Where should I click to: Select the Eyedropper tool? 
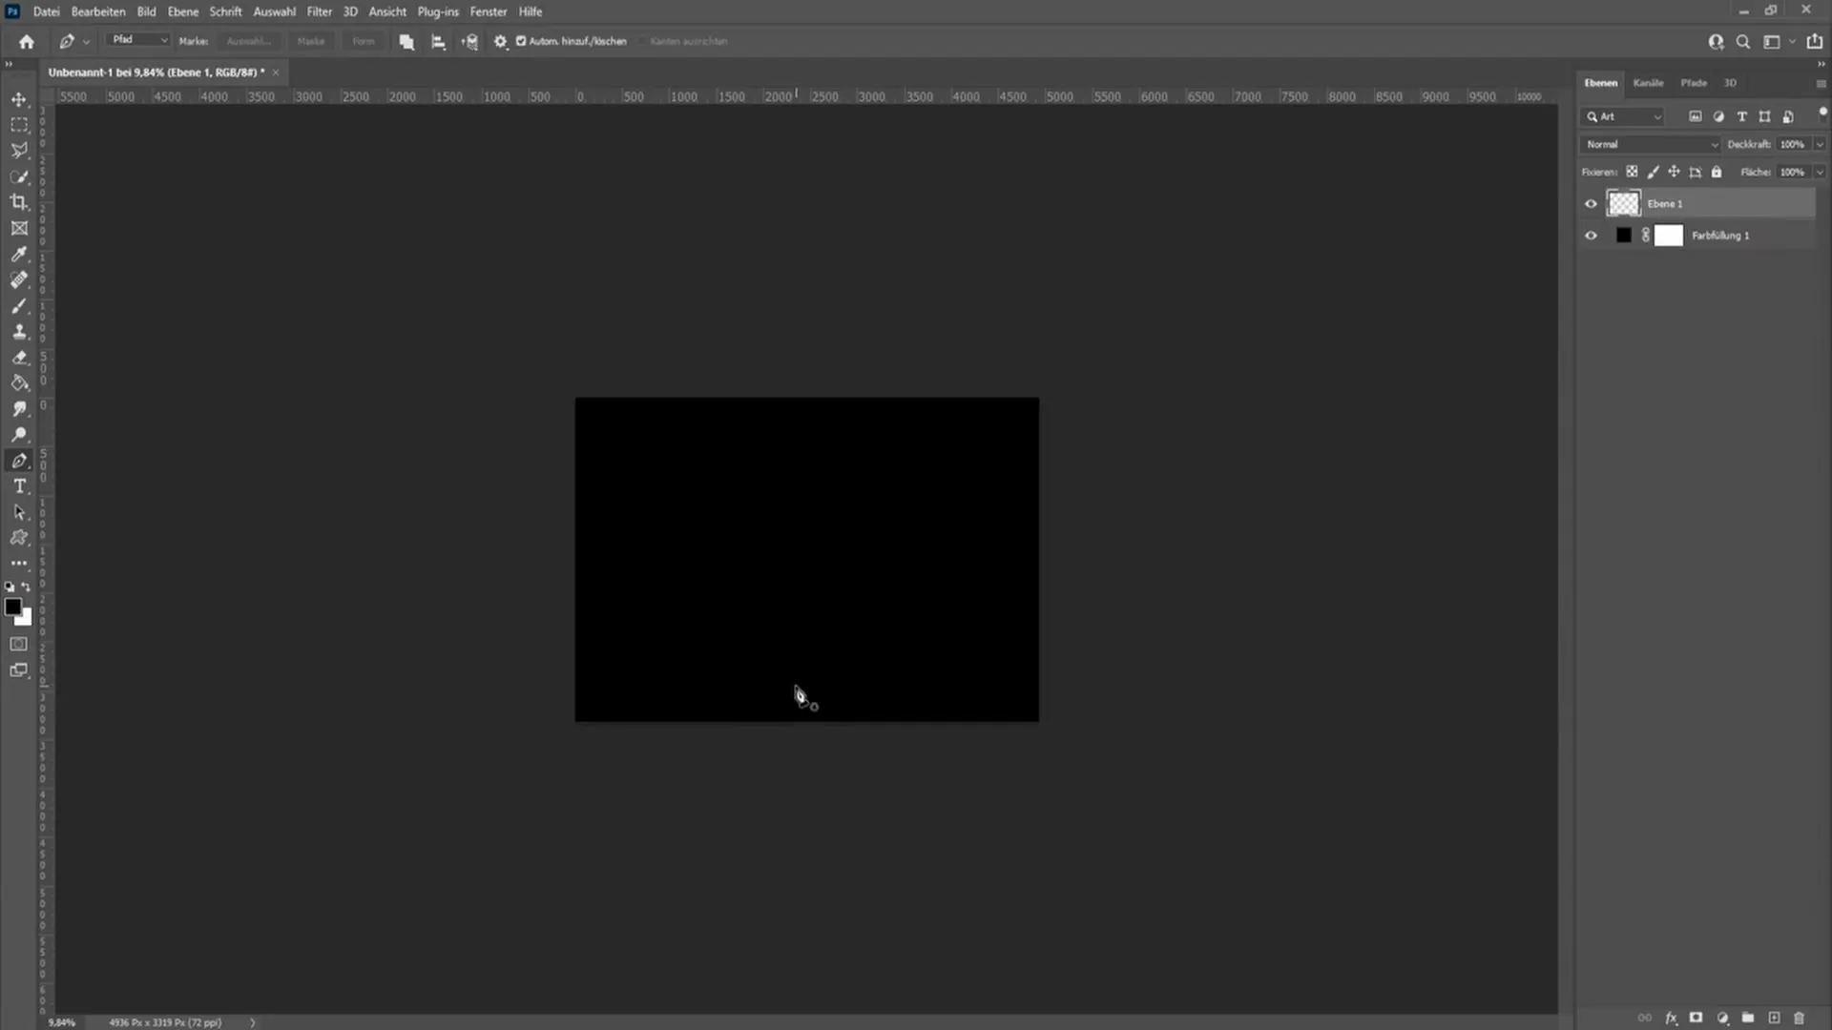click(19, 254)
